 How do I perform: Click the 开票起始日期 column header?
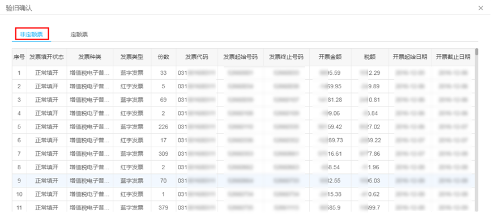pos(410,57)
